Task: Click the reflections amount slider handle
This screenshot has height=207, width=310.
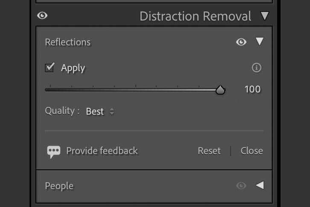Action: click(220, 90)
